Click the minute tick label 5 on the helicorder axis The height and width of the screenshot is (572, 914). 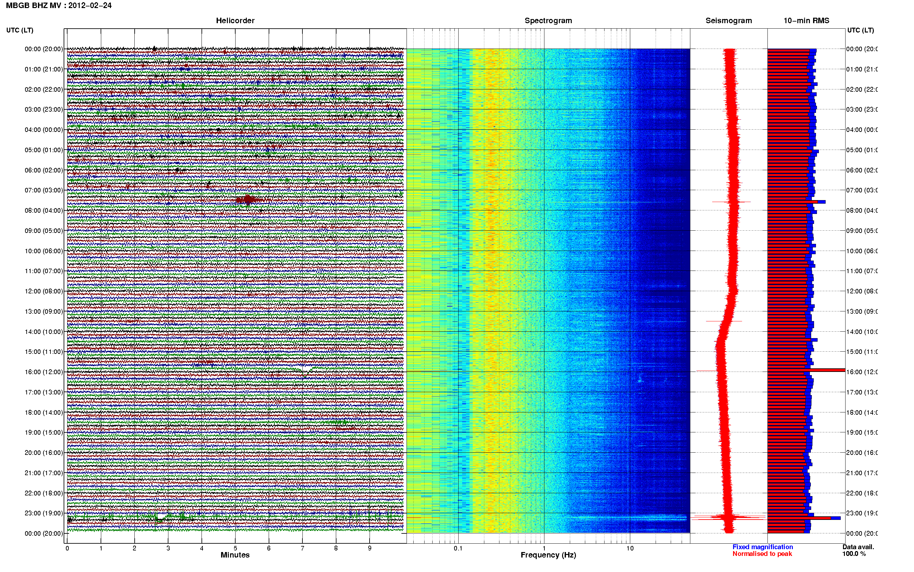235,548
